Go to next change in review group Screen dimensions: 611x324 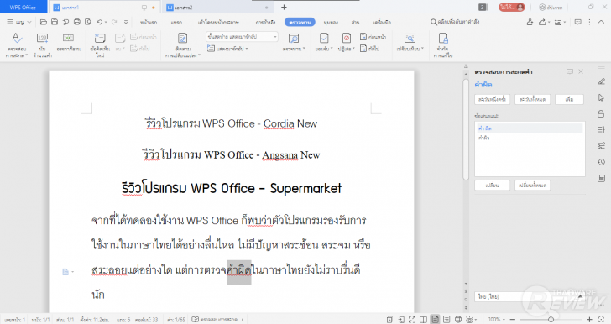[370, 49]
